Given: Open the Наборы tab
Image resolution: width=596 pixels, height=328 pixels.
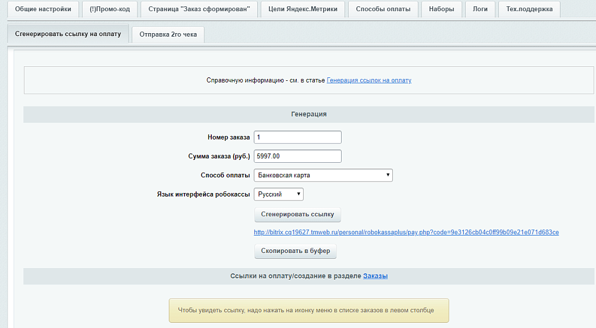Looking at the screenshot, I should point(442,9).
